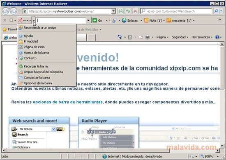Open the search provider dropdown arrow
Image resolution: width=226 pixels, height=160 pixels.
221,11
